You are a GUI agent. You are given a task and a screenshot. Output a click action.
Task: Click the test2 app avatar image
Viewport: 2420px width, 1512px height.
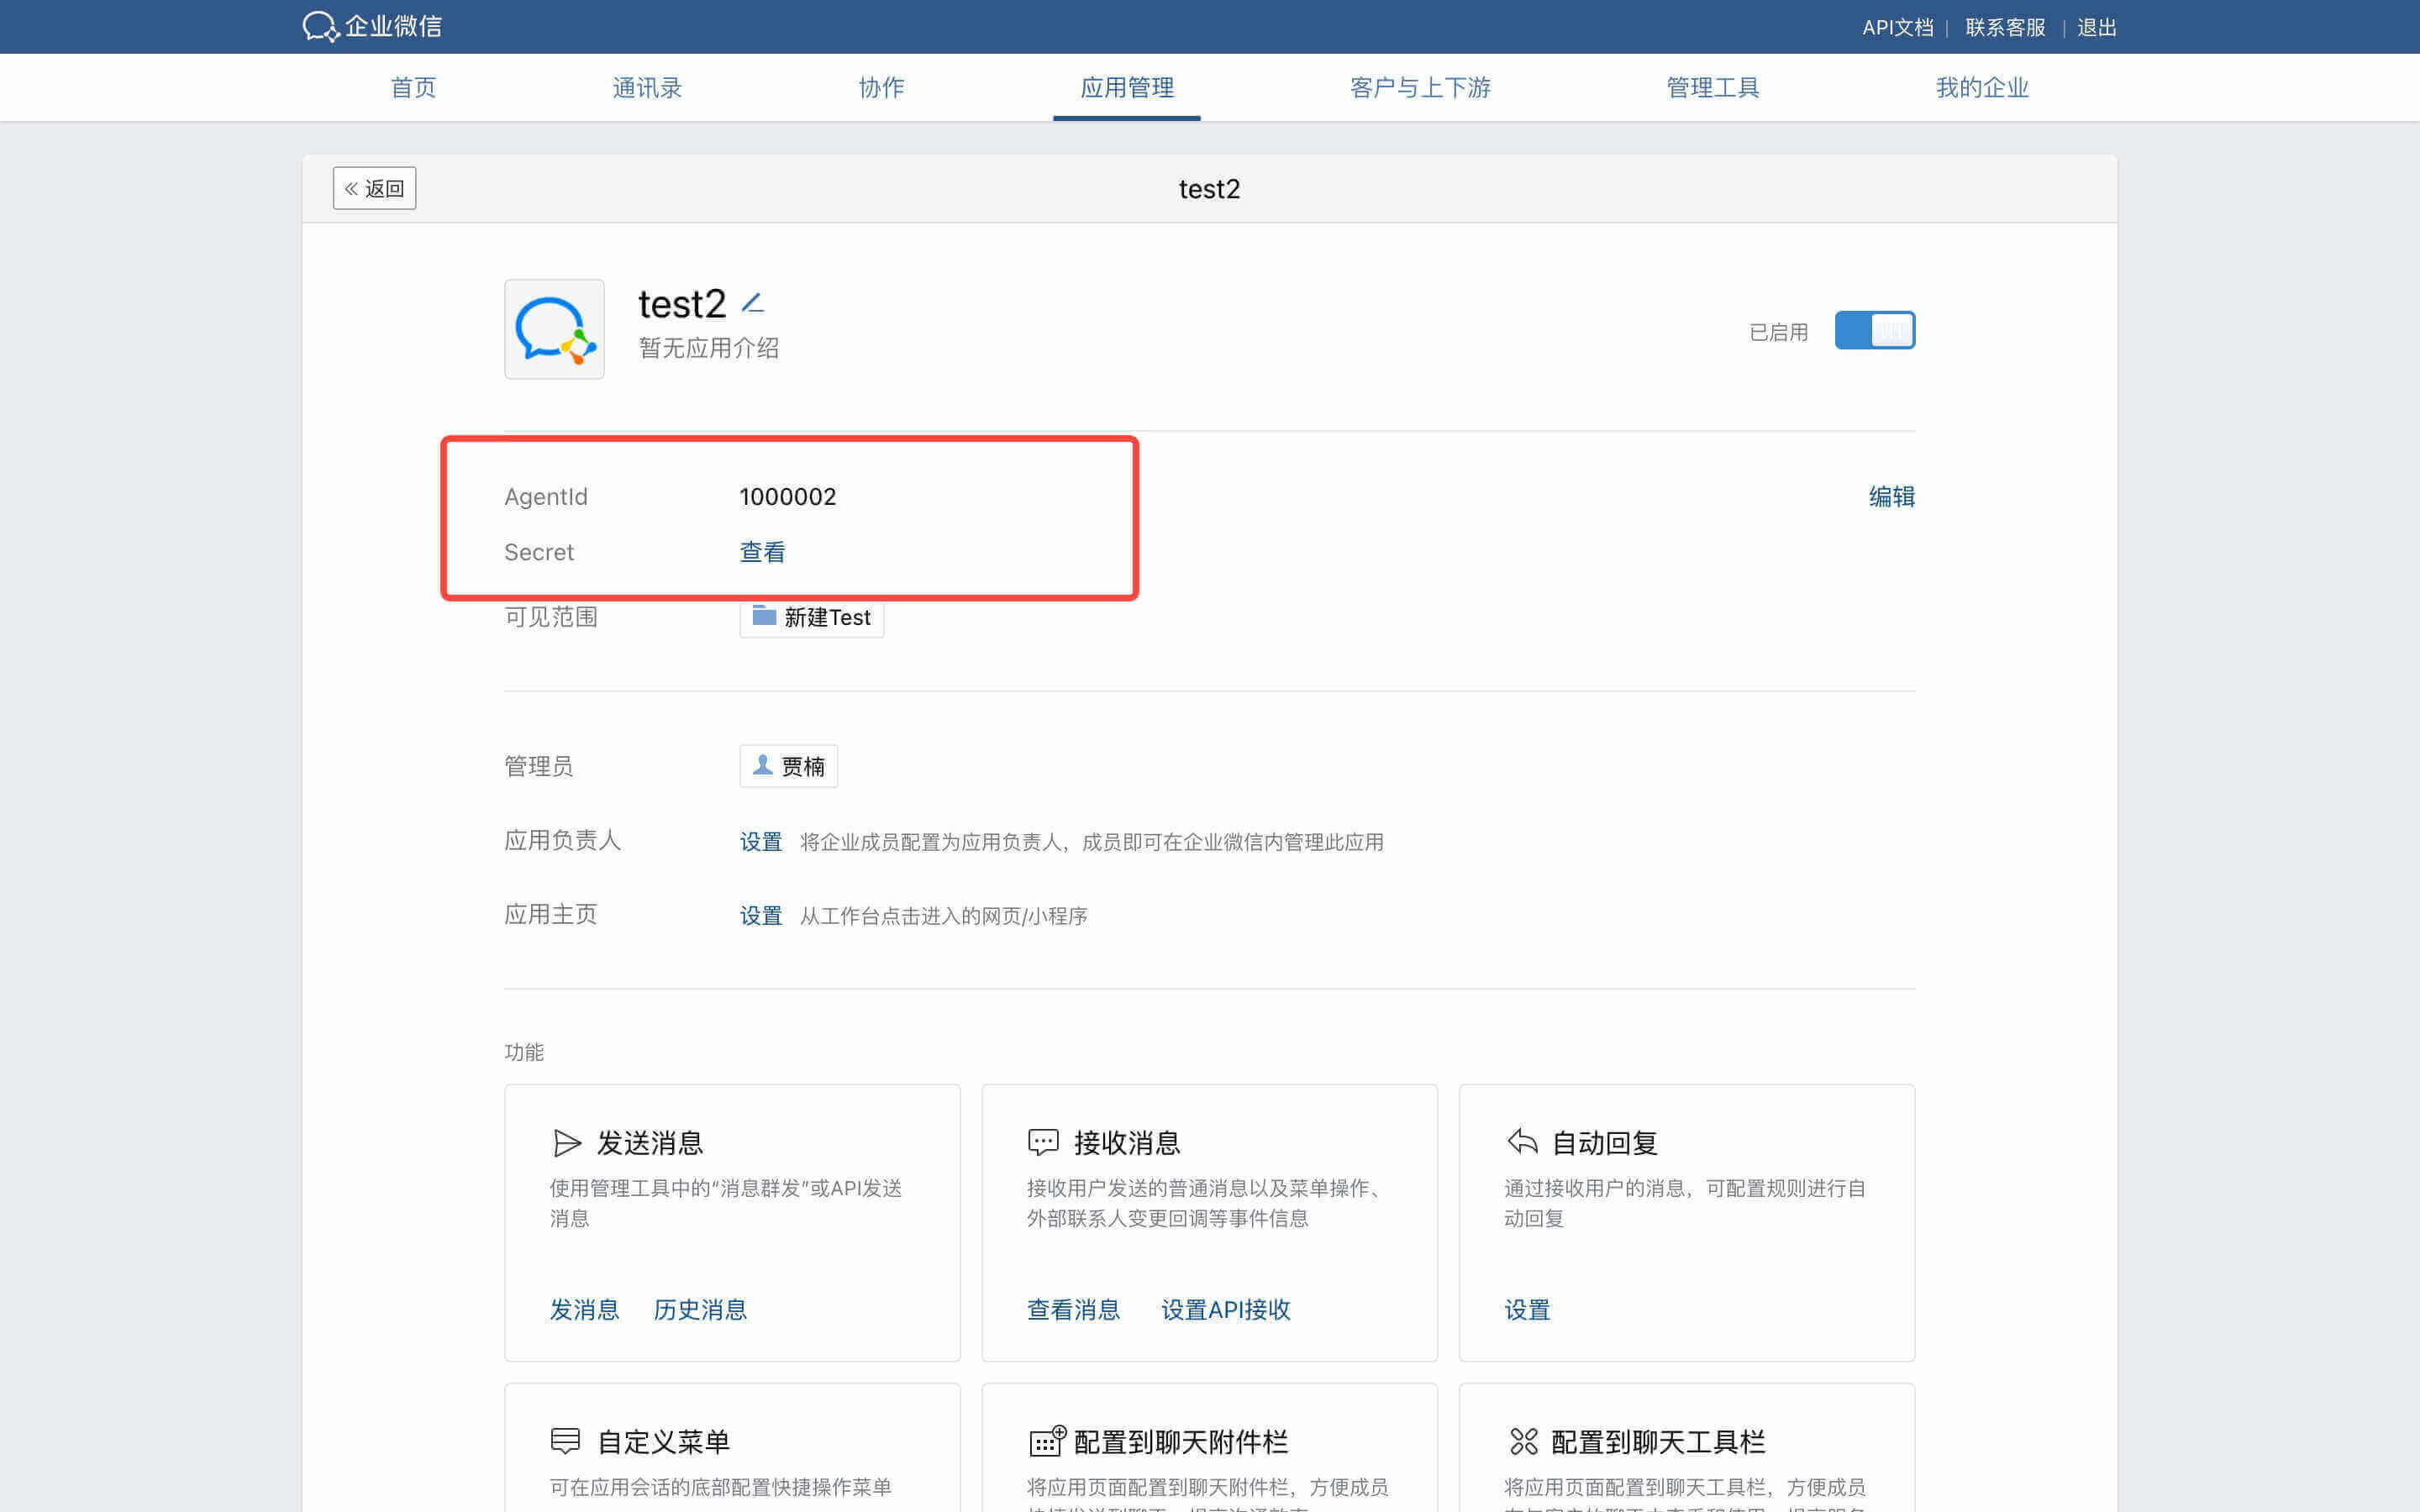554,329
